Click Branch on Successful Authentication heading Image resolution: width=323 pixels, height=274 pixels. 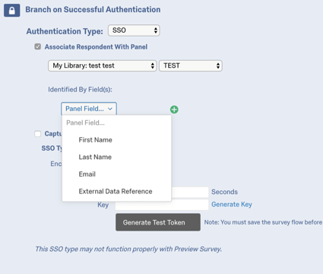93,10
